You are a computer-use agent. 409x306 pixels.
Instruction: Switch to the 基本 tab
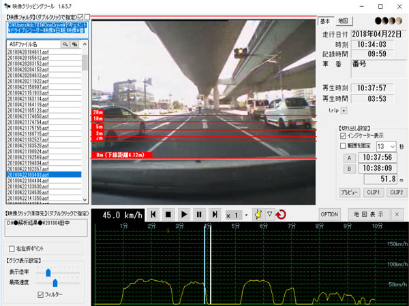coord(325,21)
